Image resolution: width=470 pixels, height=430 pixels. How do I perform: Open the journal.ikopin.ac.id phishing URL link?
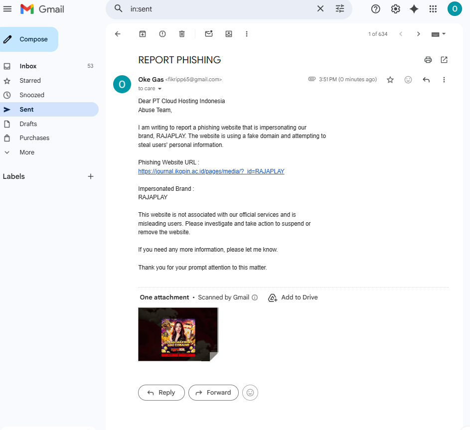(211, 171)
